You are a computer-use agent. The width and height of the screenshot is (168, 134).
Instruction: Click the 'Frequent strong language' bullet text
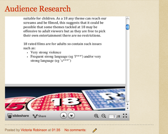pos(65,58)
